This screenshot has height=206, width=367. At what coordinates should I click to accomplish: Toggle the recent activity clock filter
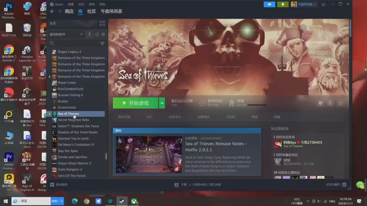(97, 34)
